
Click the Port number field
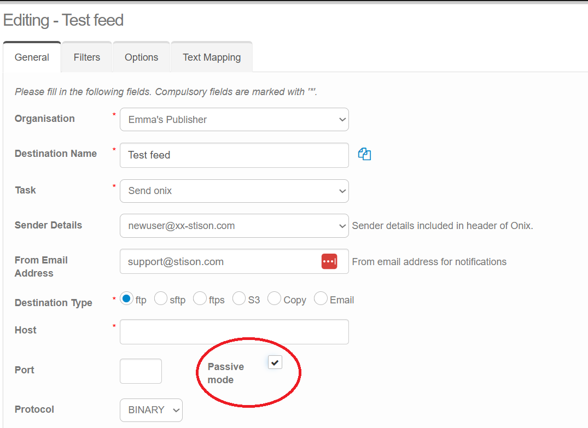[x=141, y=371]
